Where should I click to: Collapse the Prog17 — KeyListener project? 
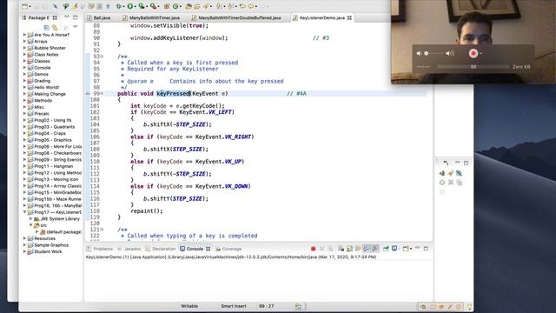pos(24,212)
